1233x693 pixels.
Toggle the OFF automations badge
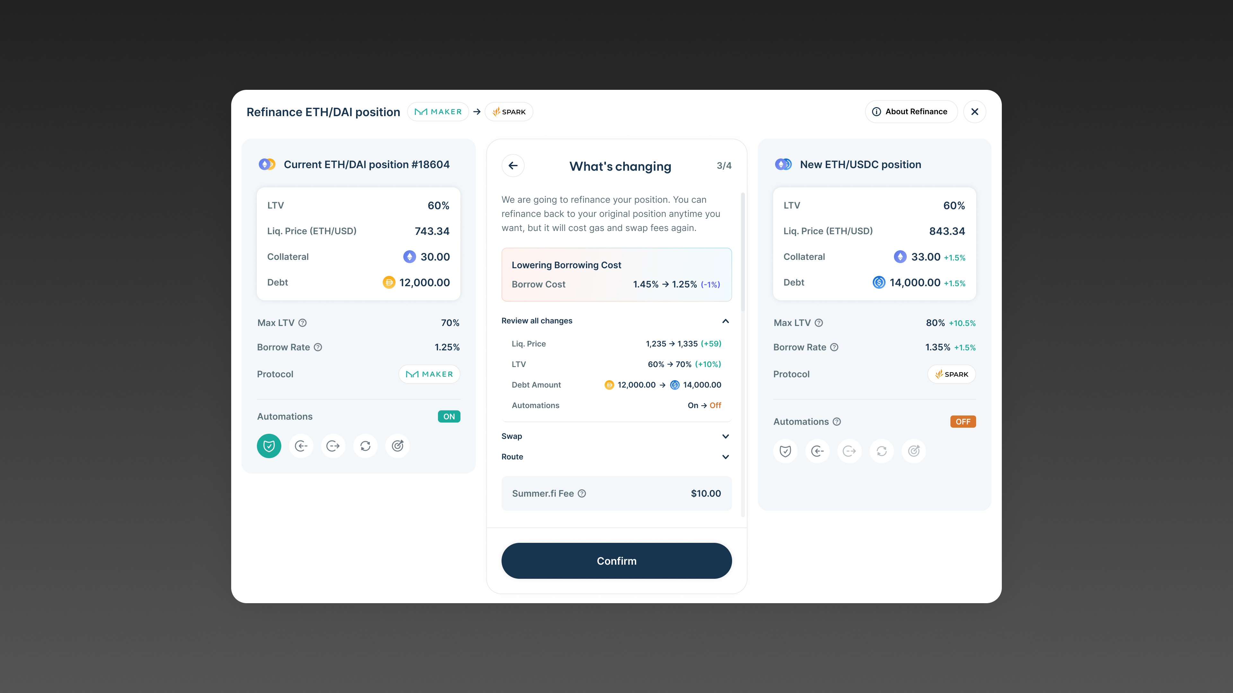963,422
